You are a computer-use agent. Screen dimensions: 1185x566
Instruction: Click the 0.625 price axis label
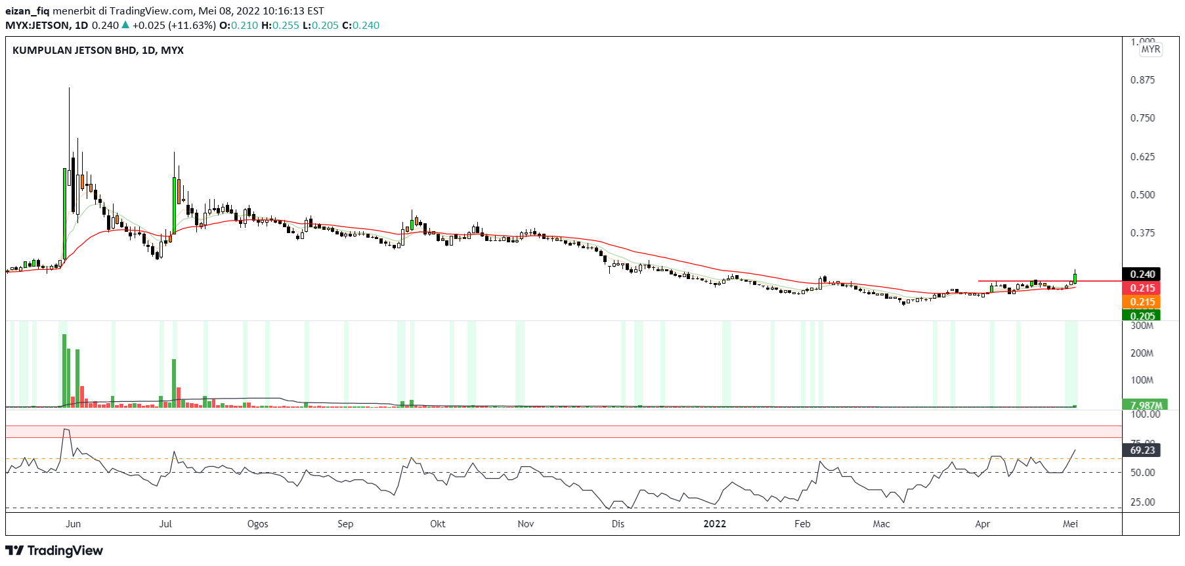(1142, 156)
